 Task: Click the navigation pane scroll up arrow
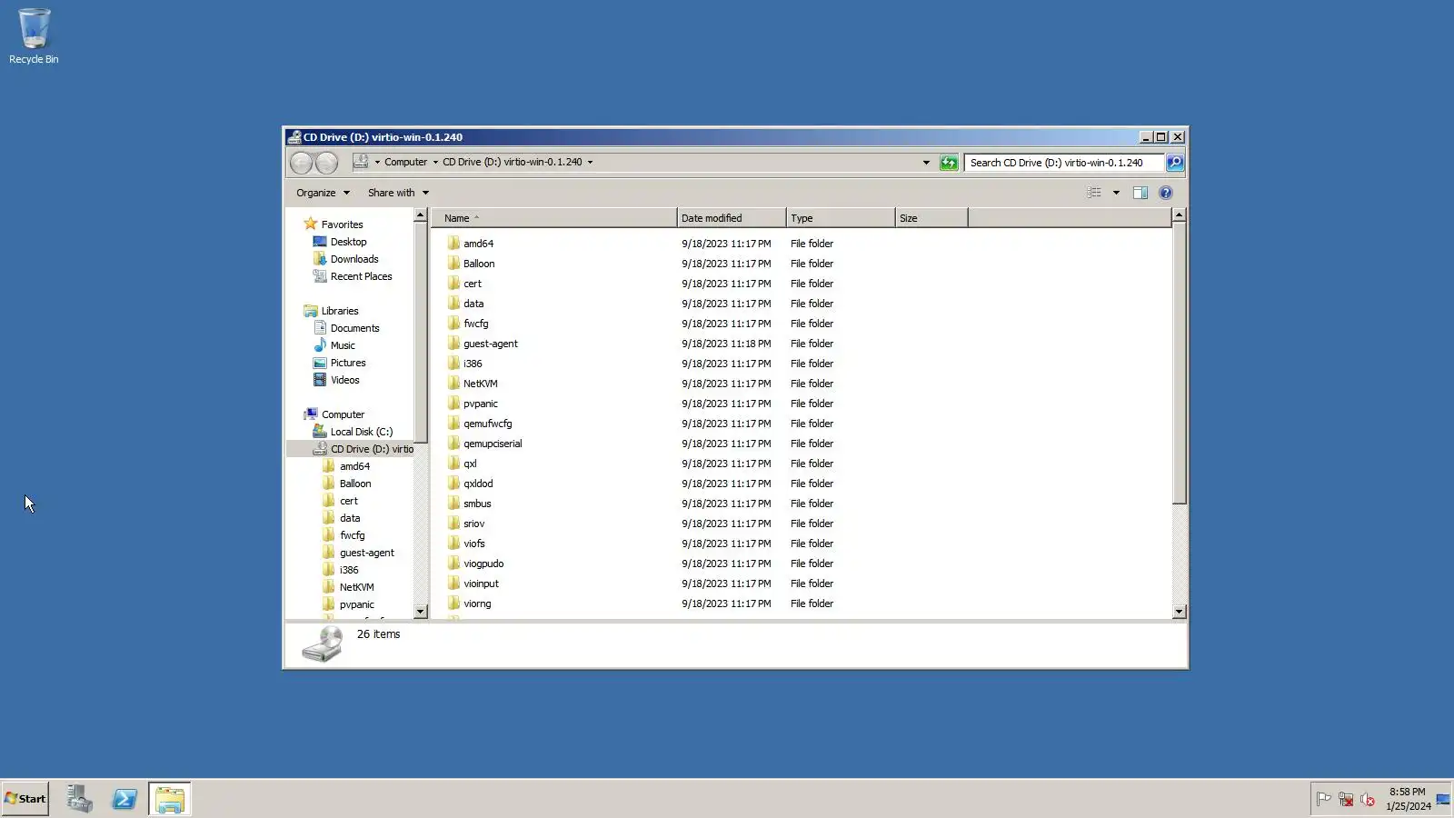coord(420,215)
